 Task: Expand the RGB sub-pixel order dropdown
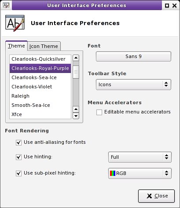pos(140,173)
